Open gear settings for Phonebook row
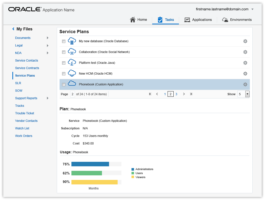Screen dimensions: 265x201 [245, 84]
